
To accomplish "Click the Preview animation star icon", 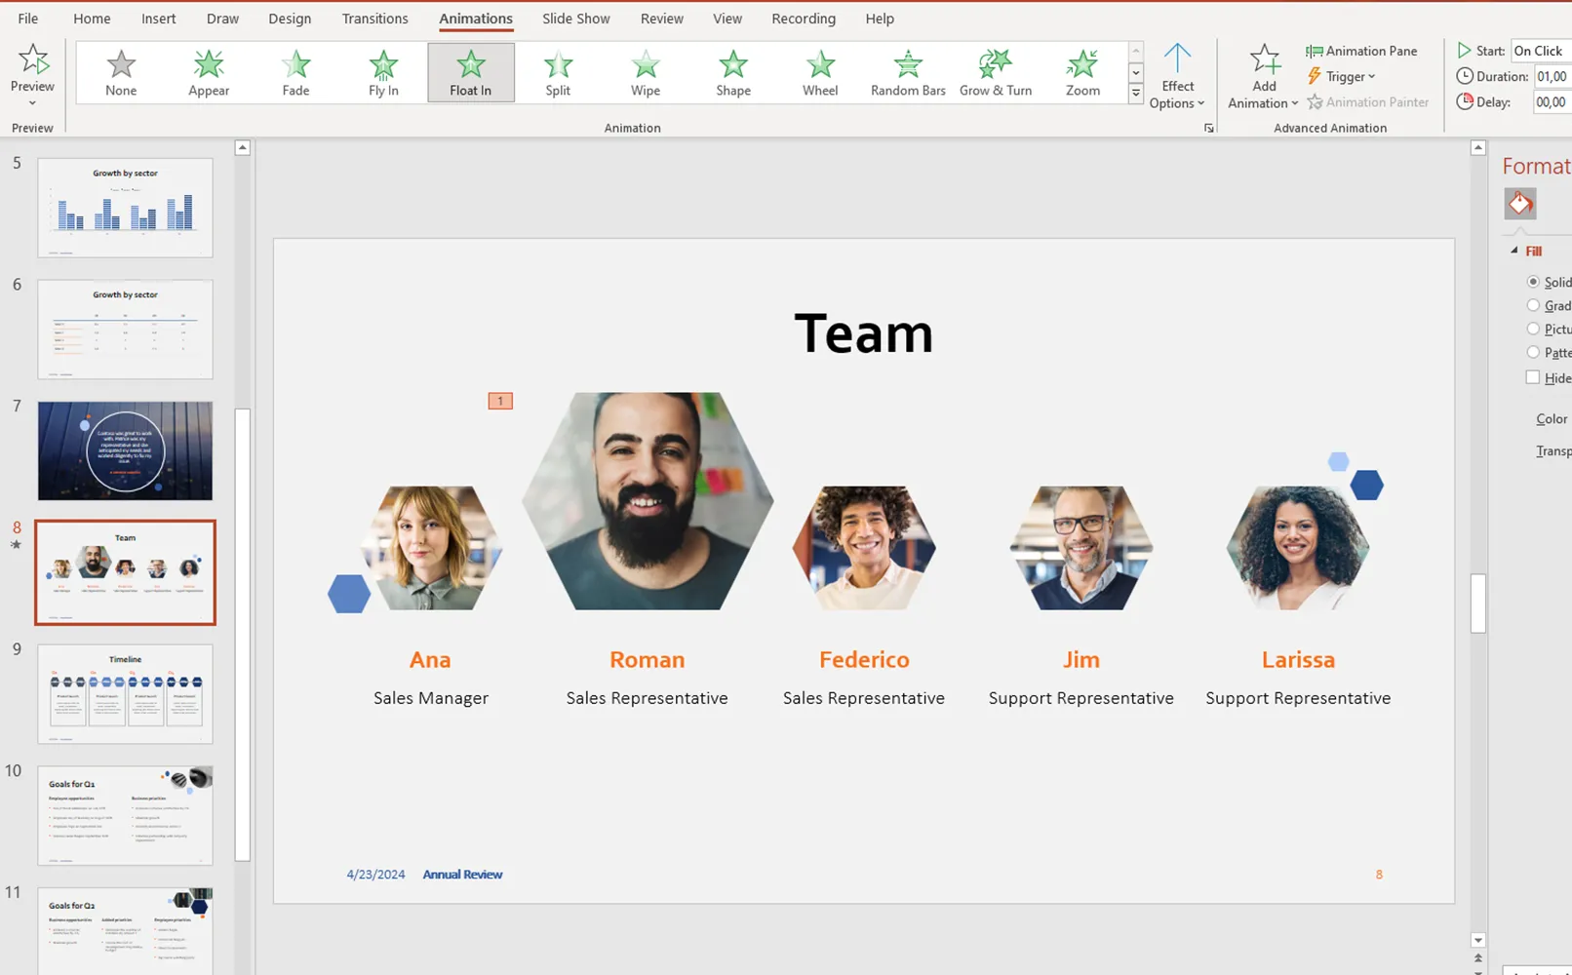I will (x=33, y=60).
